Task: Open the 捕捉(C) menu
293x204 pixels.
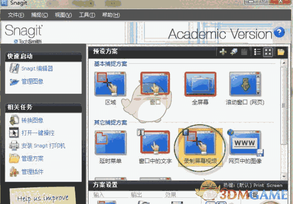Action: pos(40,15)
